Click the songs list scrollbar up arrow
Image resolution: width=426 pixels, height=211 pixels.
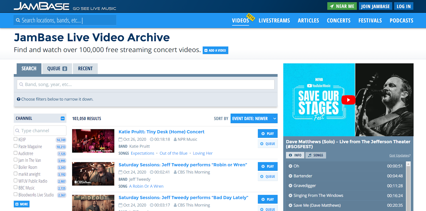[x=408, y=164]
